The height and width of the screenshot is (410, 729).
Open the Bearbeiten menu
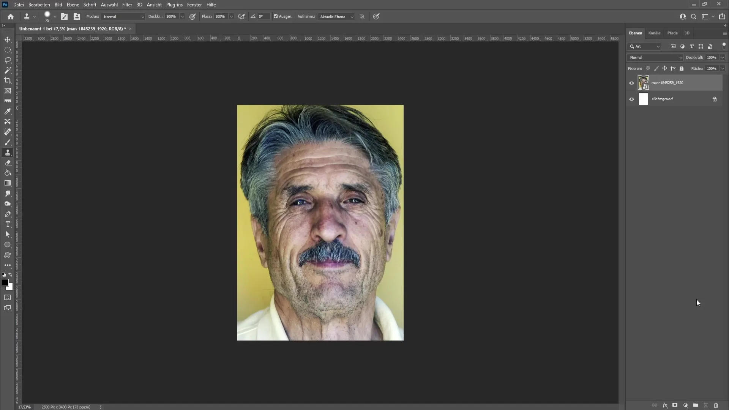39,5
